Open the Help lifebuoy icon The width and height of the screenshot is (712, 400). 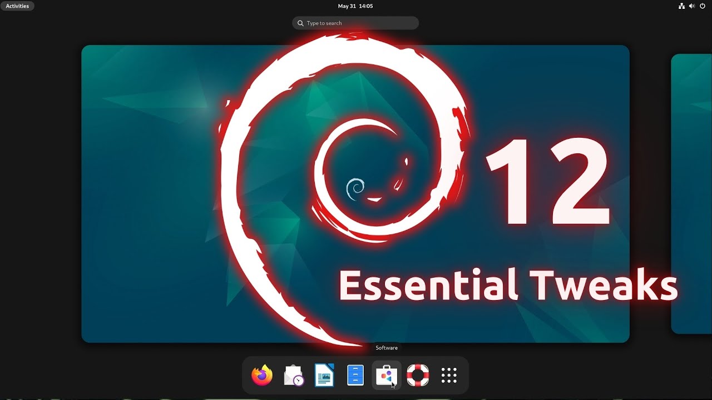pos(418,376)
